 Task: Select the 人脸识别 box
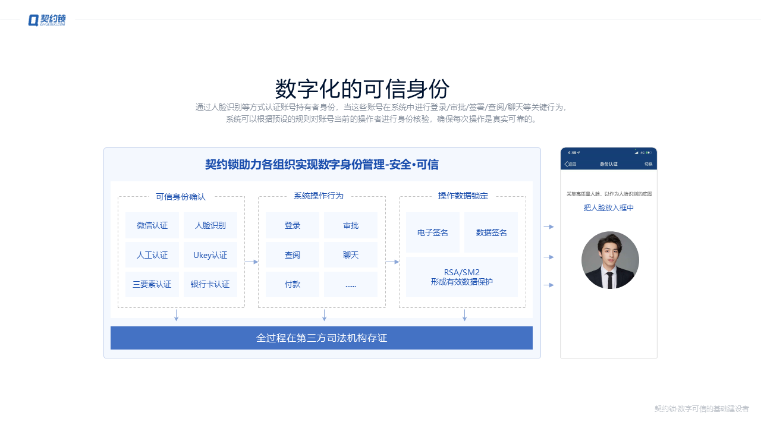pos(210,225)
